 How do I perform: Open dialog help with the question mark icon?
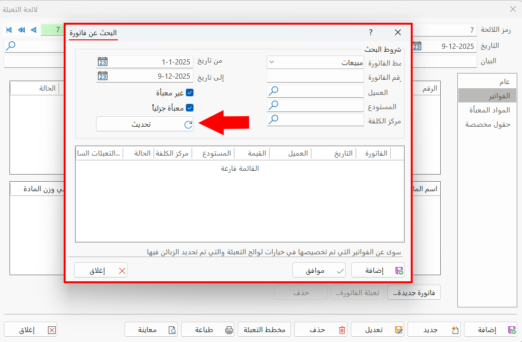pos(370,32)
